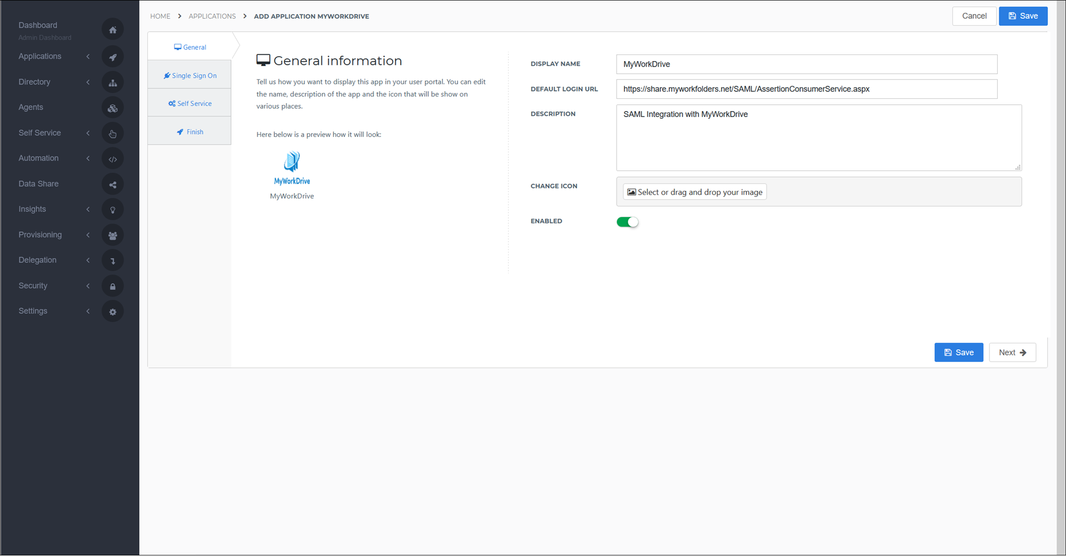Click the page vertical scrollbar

pyautogui.click(x=1061, y=277)
